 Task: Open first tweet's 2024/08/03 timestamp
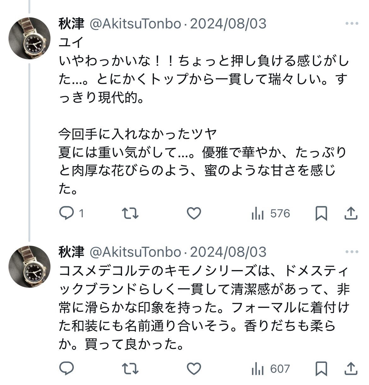coord(228,24)
